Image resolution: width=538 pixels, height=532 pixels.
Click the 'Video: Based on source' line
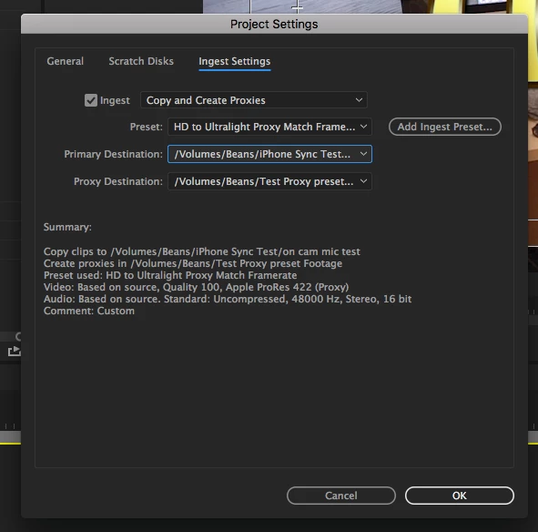click(196, 287)
